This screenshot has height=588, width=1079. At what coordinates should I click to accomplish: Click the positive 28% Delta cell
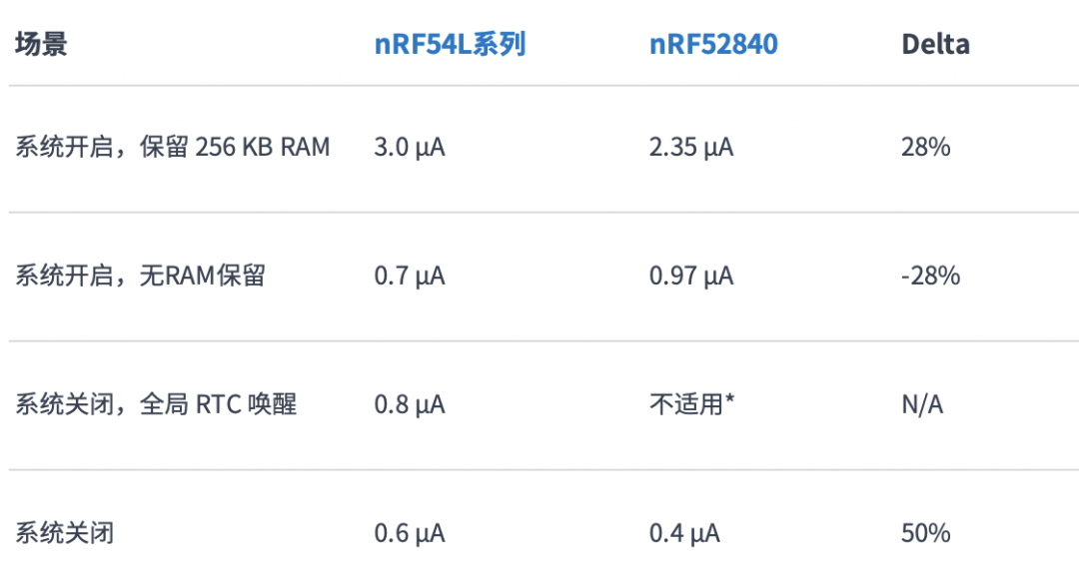coord(925,148)
